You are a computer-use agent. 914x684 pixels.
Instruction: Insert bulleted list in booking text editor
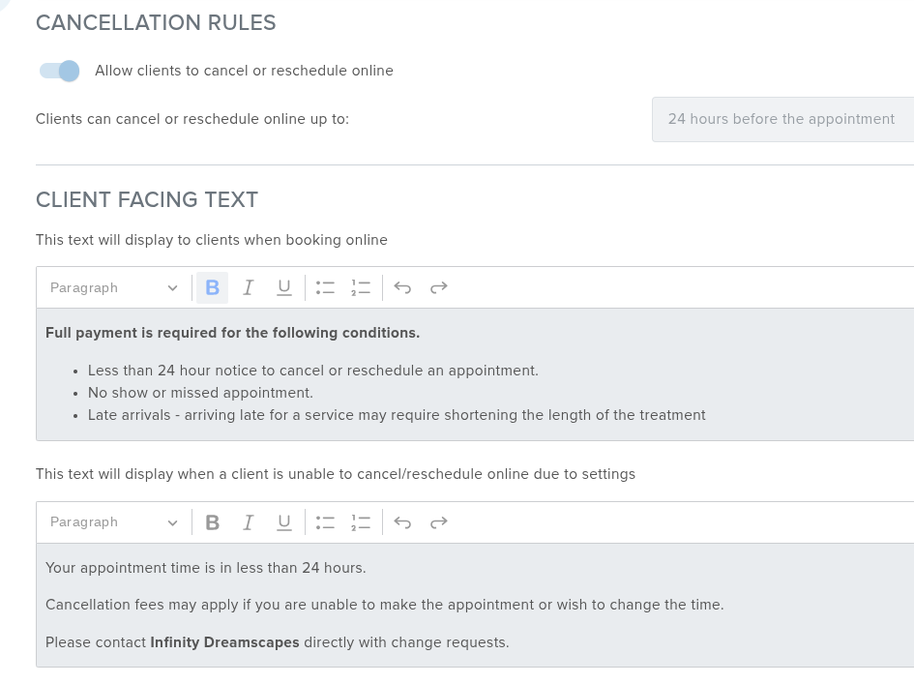point(325,287)
